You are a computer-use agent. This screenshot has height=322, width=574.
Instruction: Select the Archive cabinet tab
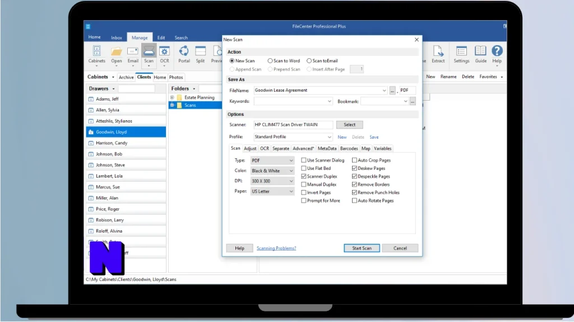(126, 77)
